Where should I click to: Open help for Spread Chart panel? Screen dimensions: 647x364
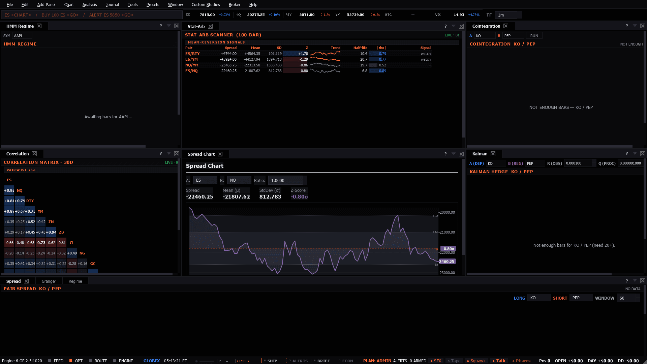click(445, 154)
